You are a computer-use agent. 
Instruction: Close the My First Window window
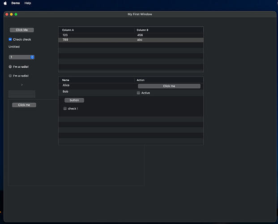[7, 14]
